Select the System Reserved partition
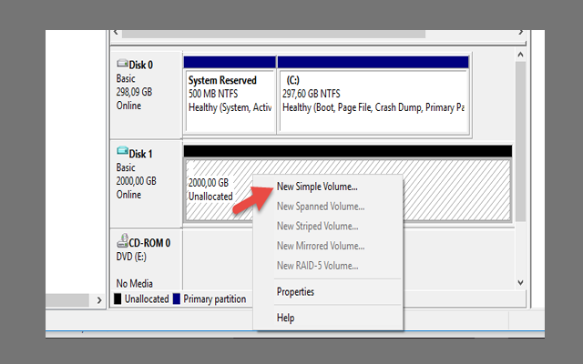This screenshot has height=364, width=583. 230,95
